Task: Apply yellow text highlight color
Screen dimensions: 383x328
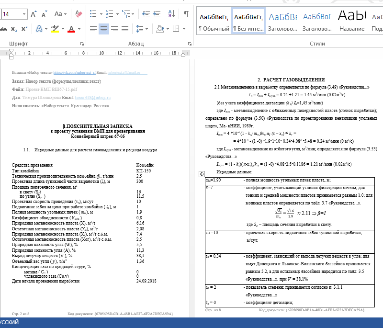Action: [x=55, y=29]
